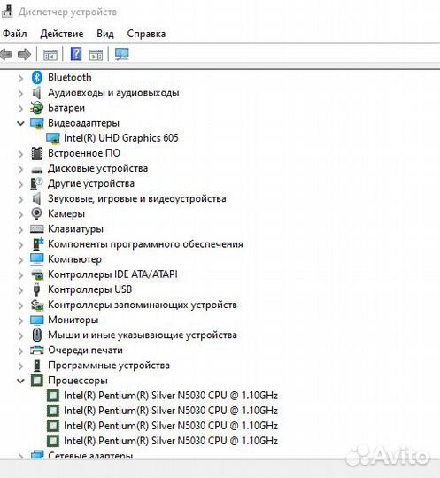Expand the Очереди печати arrow
This screenshot has width=440, height=478.
20,351
